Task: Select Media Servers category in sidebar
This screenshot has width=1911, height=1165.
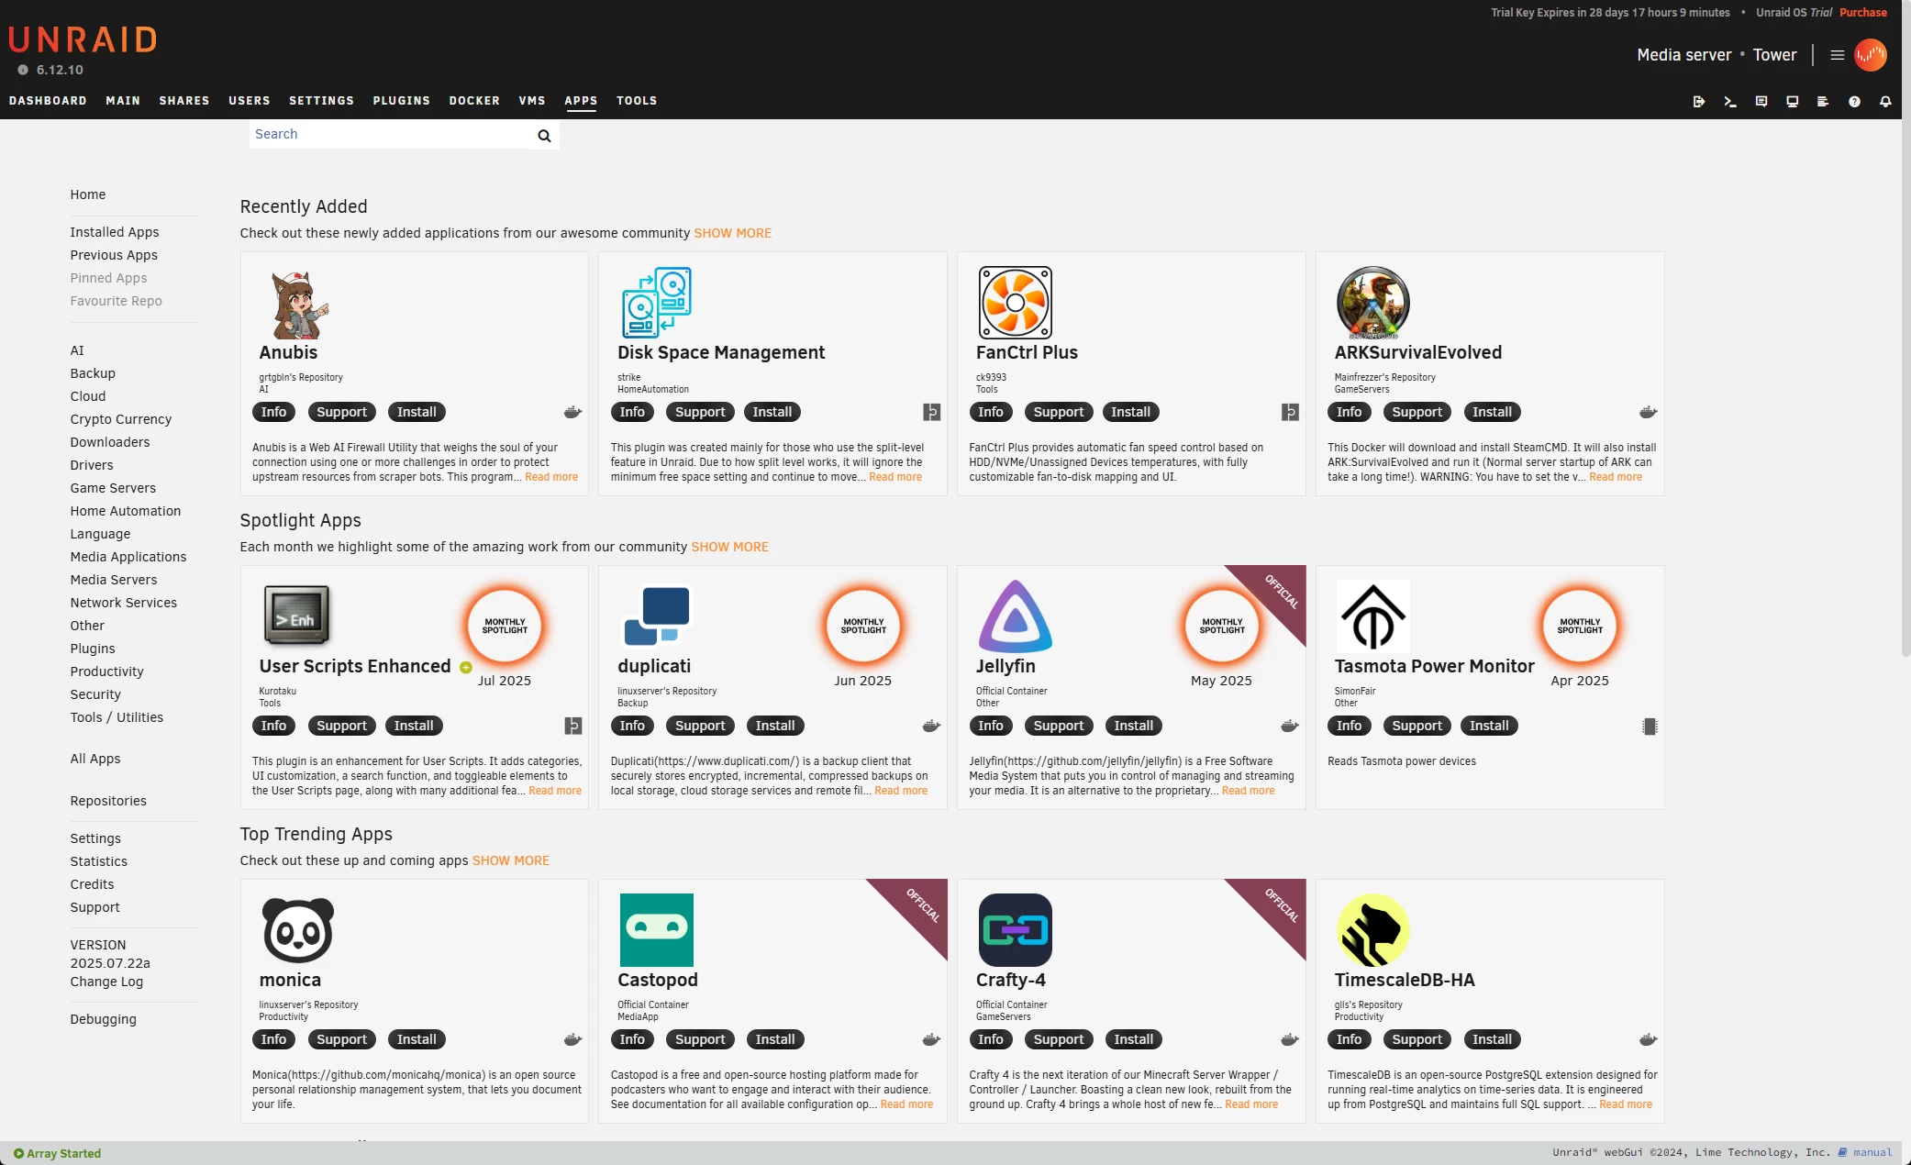Action: click(114, 580)
